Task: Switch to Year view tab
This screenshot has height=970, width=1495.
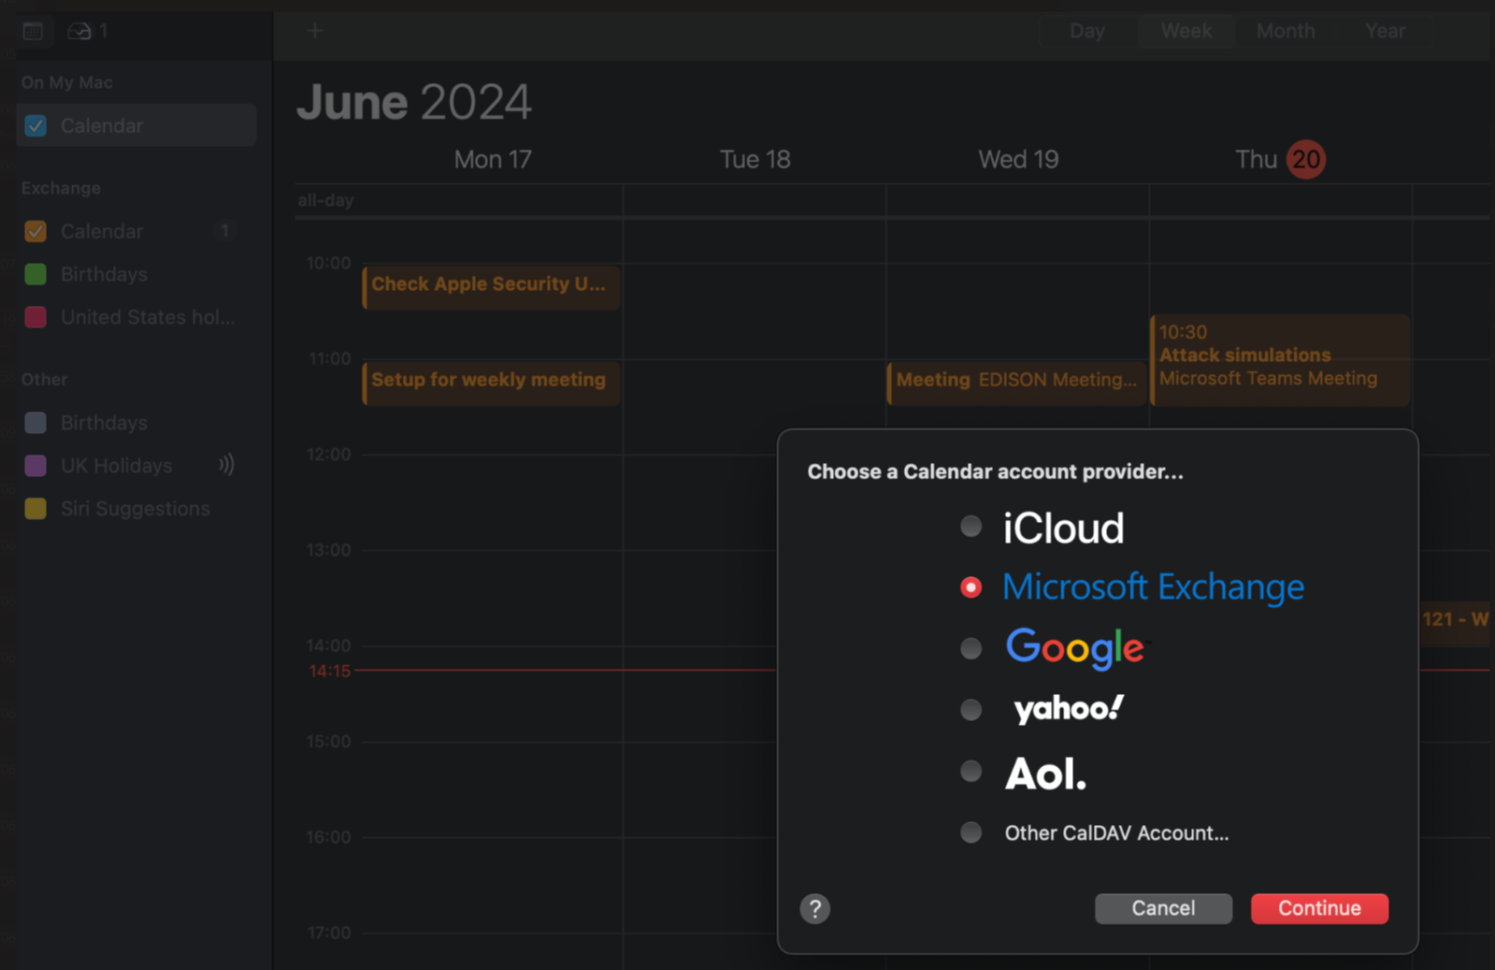Action: 1385,31
